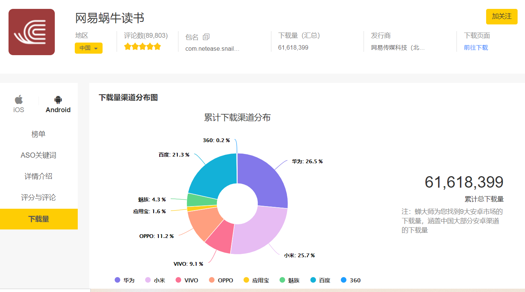Screen dimensions: 525x292
Task: Open the 评分与评论 sidebar section
Action: [39, 197]
